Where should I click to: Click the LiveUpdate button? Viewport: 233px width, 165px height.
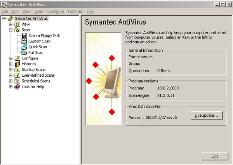pyautogui.click(x=207, y=116)
